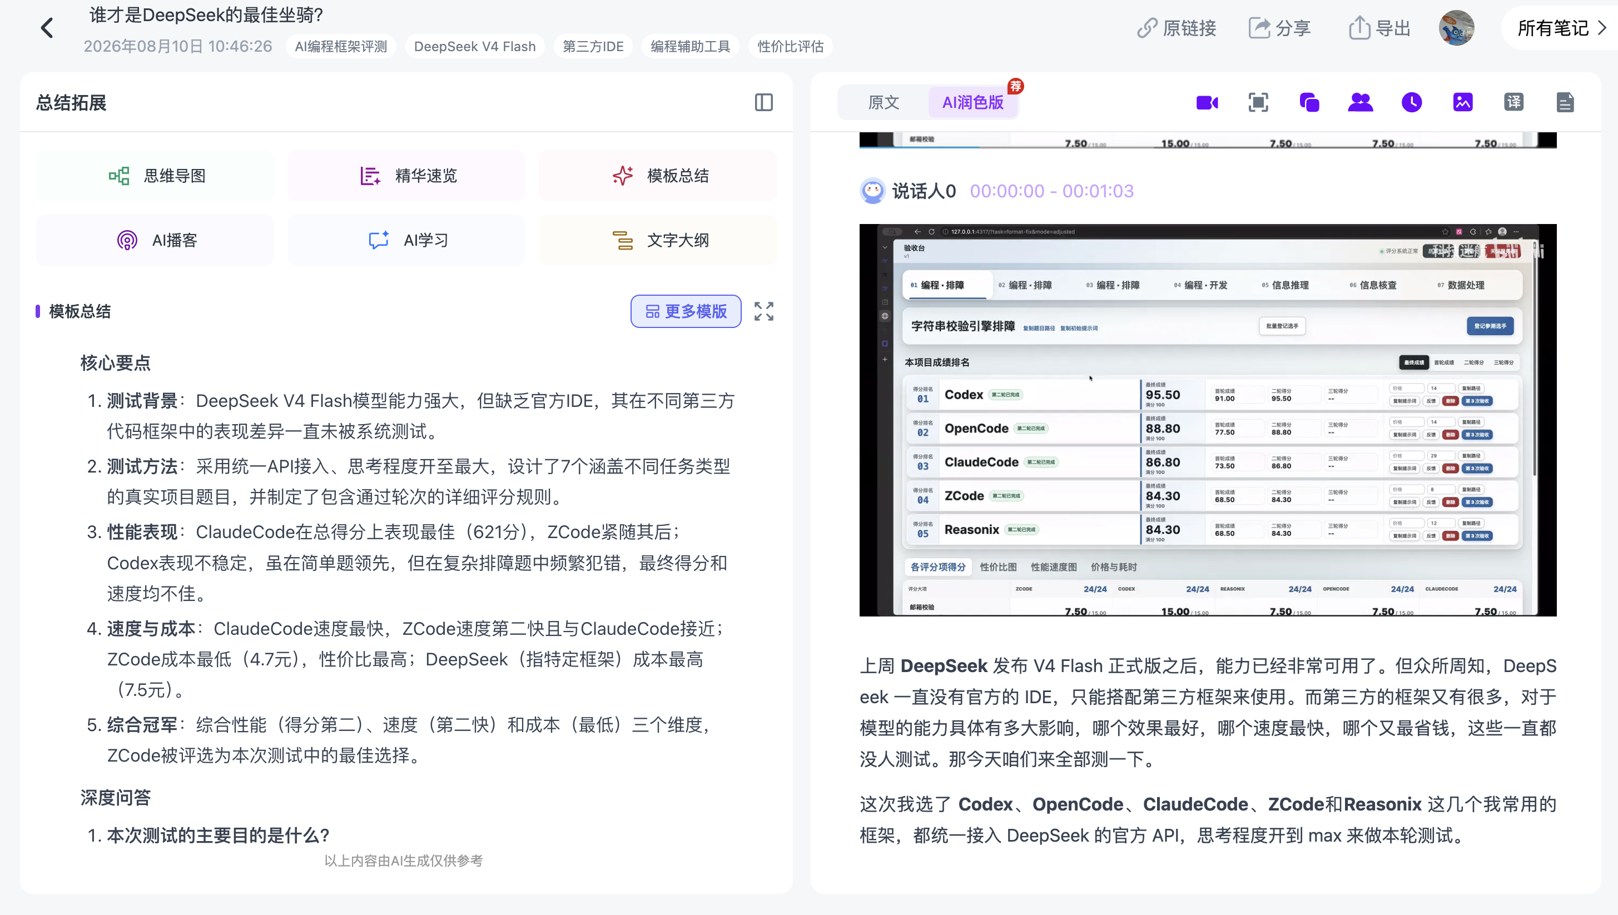The image size is (1618, 915).
Task: Click the 说话人0 speaker name
Action: (x=924, y=191)
